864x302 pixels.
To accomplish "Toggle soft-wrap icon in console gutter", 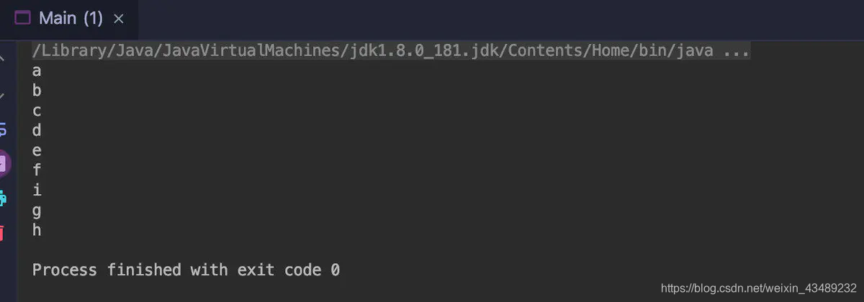I will (3, 130).
